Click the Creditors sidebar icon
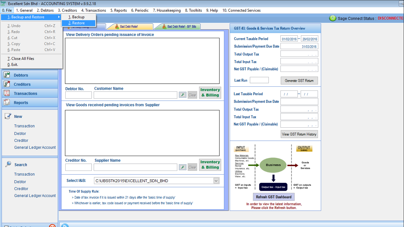The image size is (404, 227). click(x=7, y=84)
